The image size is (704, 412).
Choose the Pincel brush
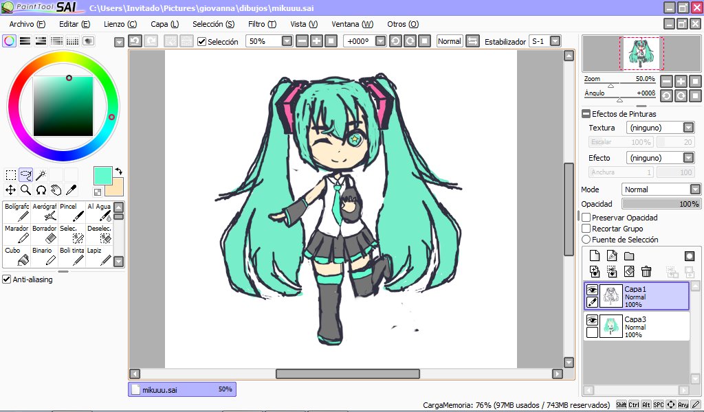point(71,212)
